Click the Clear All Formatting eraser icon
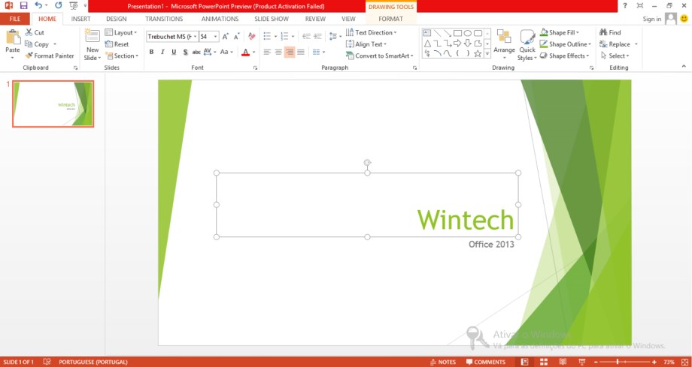This screenshot has width=692, height=367. [x=251, y=36]
